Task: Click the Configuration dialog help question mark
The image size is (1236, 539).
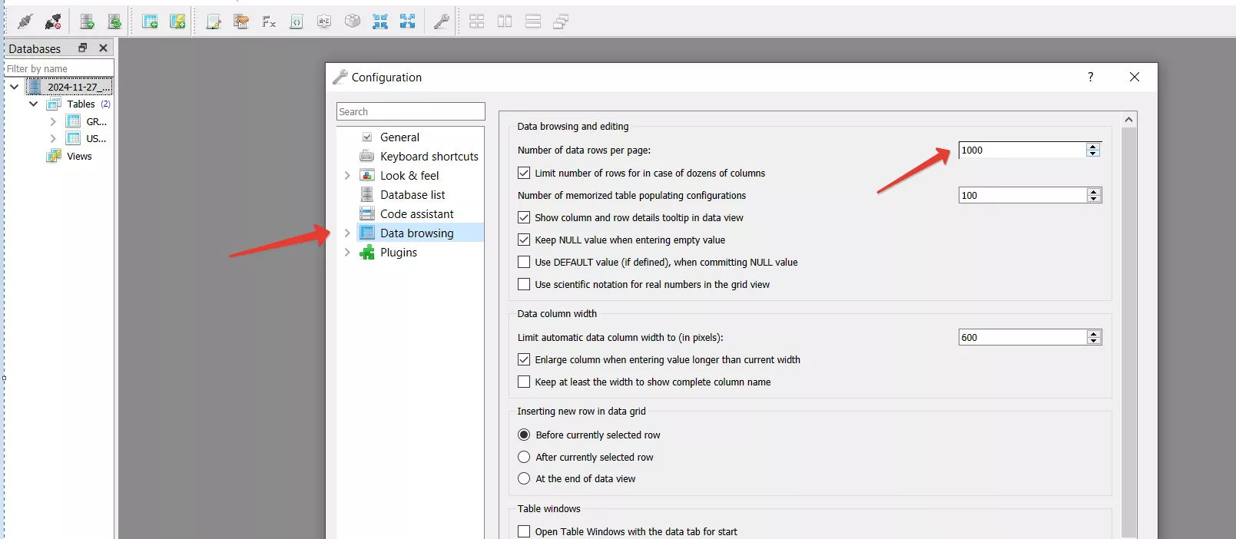Action: click(1090, 77)
